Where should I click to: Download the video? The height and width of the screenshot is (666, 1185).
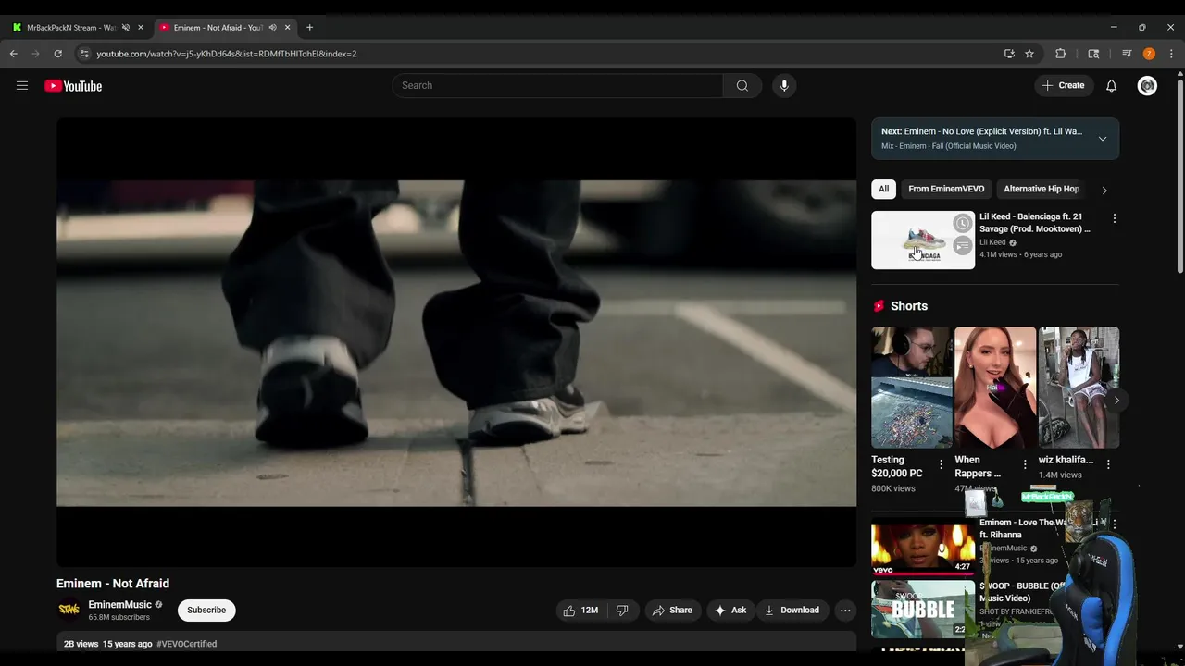792,610
